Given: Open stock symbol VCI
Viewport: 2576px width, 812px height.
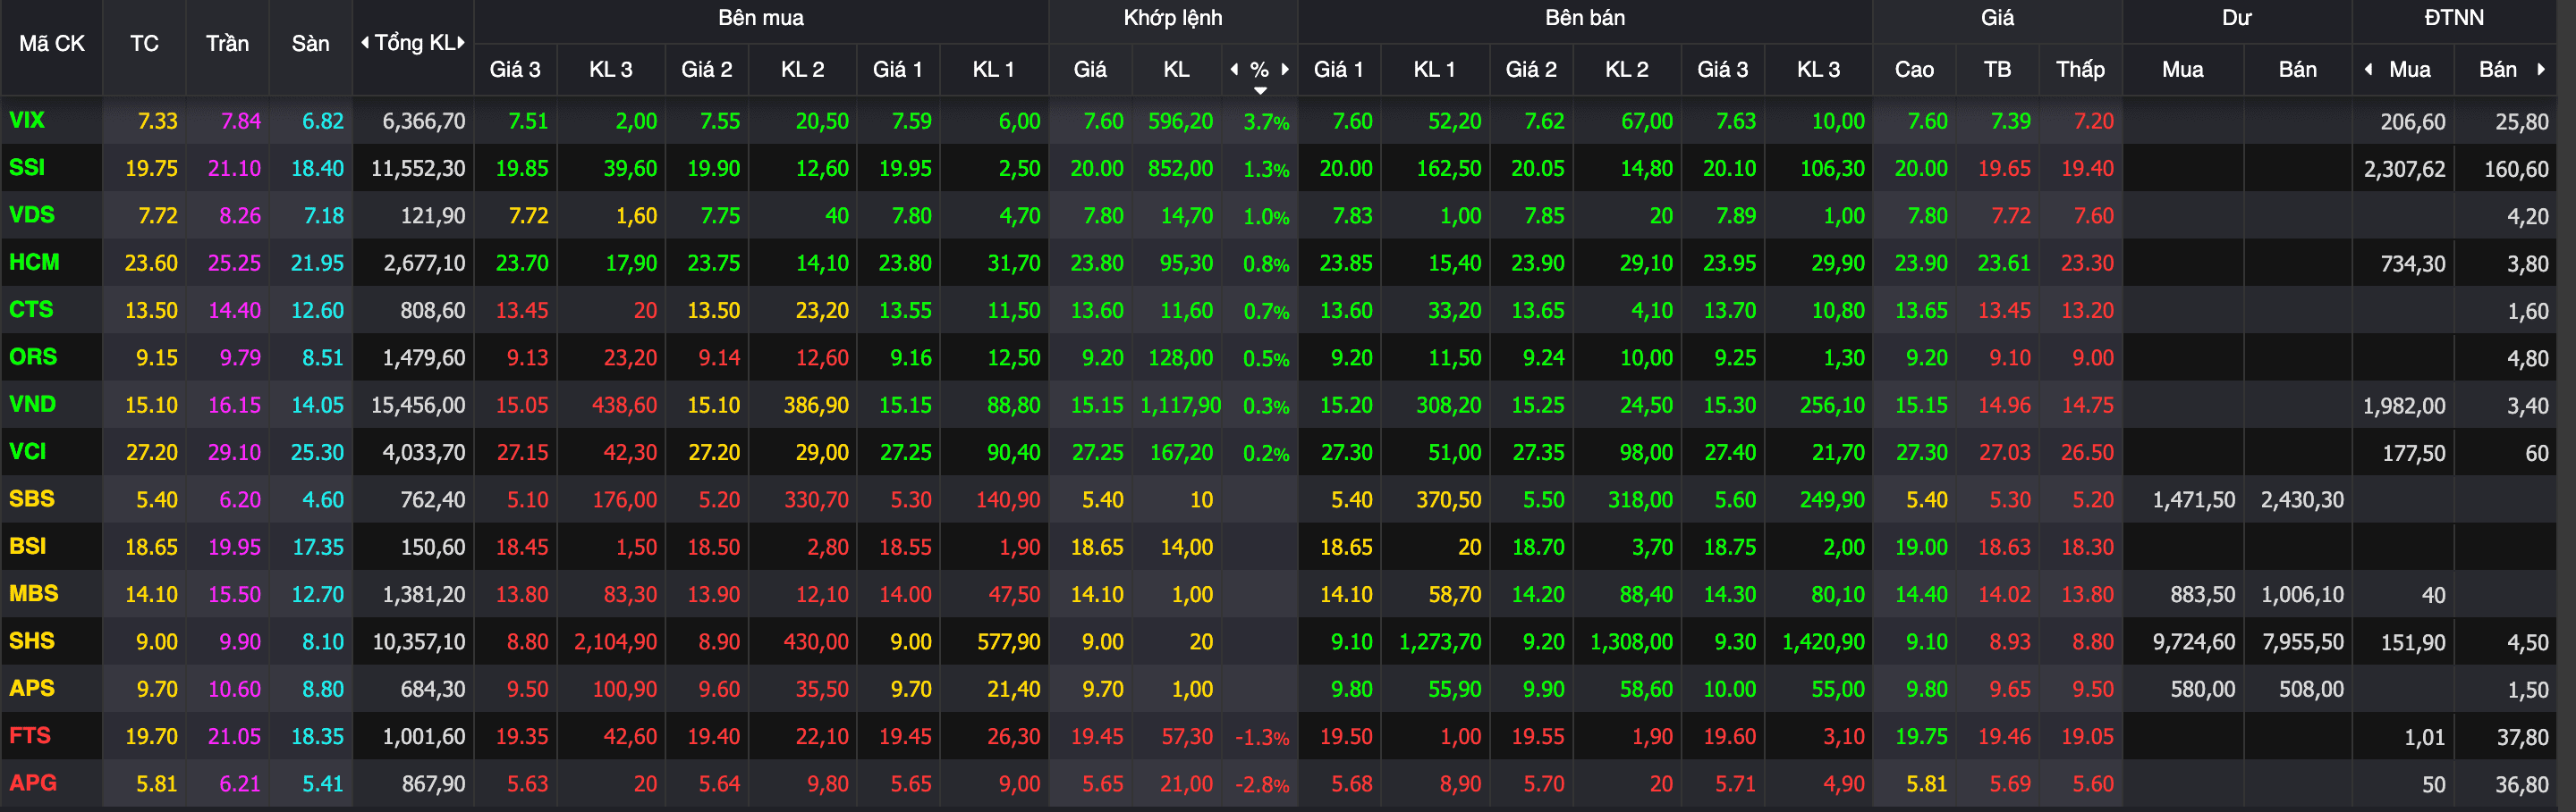Looking at the screenshot, I should [28, 451].
